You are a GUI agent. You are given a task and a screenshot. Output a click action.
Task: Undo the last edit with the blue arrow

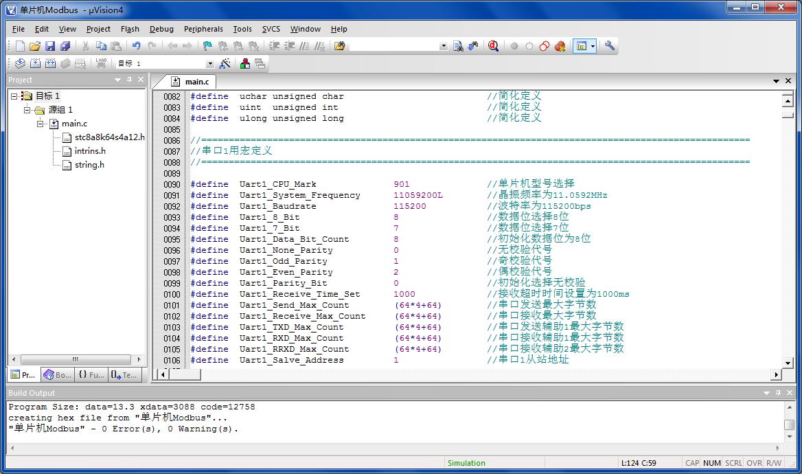point(137,46)
